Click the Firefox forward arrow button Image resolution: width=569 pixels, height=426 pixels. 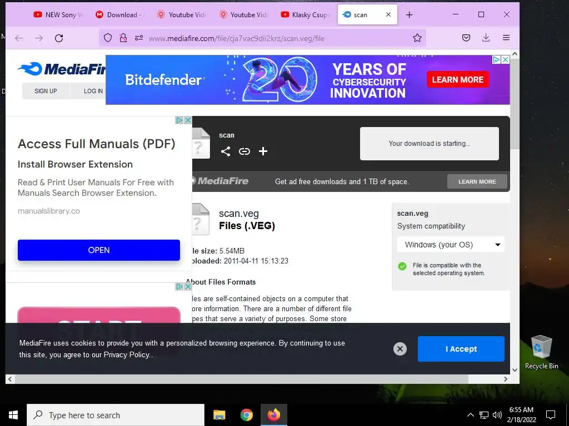click(39, 38)
